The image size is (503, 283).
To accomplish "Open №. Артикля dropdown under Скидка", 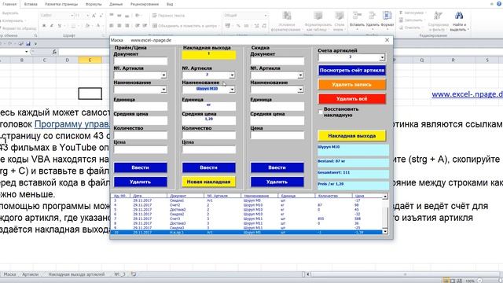I will pyautogui.click(x=300, y=75).
